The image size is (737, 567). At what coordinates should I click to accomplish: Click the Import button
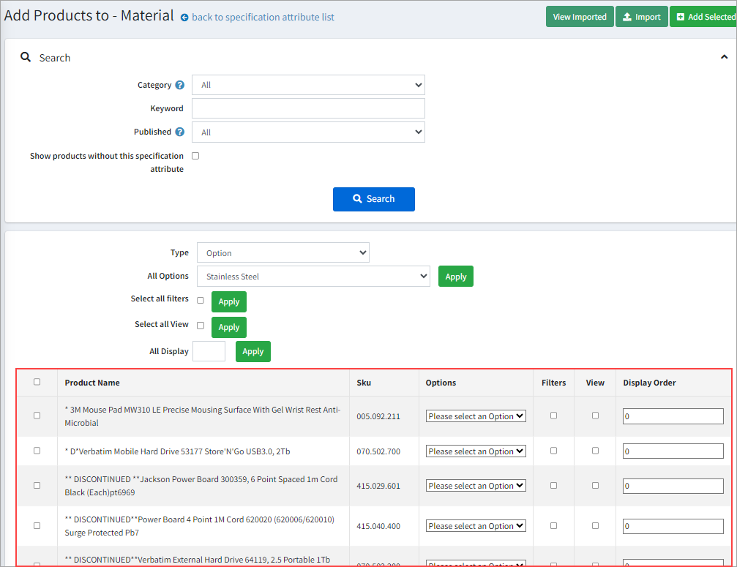coord(641,17)
